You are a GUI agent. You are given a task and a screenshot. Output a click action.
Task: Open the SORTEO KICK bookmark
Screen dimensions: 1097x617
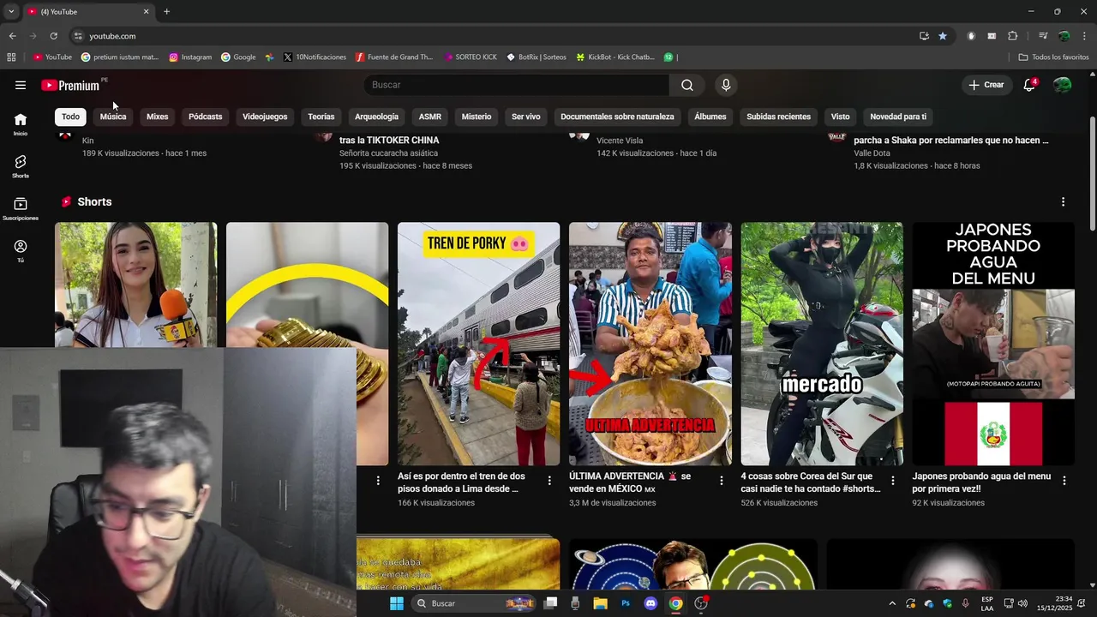471,57
